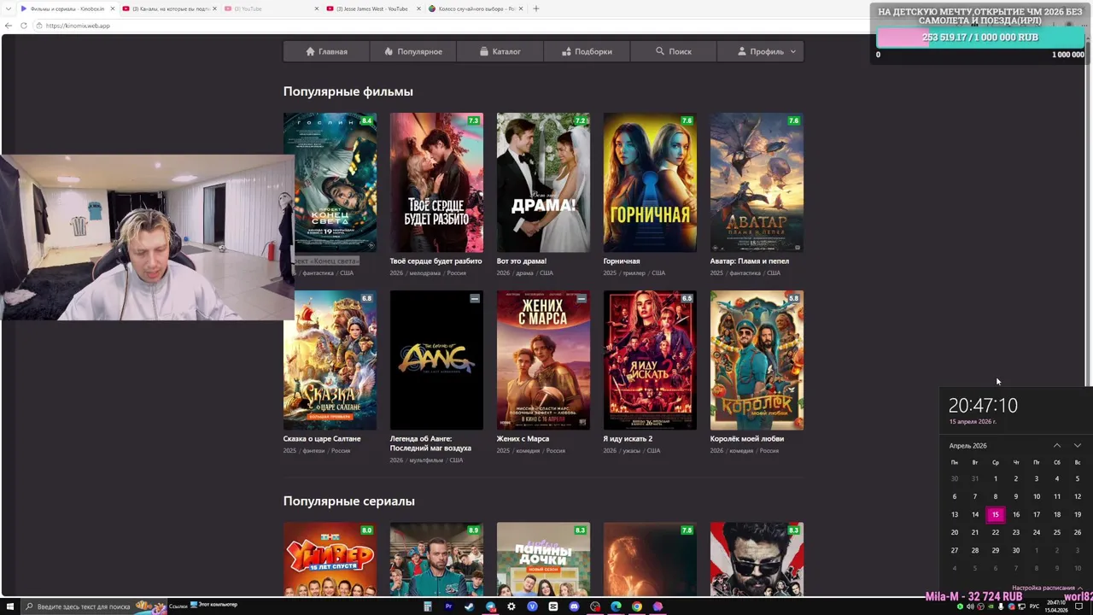This screenshot has height=615, width=1093.
Task: Open the Подборки menu item
Action: [587, 51]
